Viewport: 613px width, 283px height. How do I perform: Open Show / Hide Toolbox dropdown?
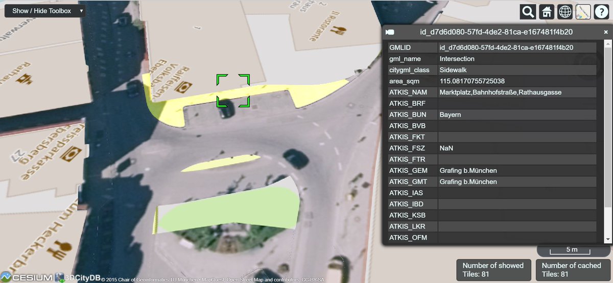pos(45,11)
